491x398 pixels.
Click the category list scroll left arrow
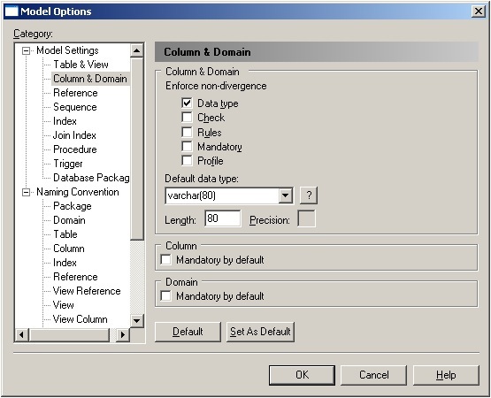21,334
